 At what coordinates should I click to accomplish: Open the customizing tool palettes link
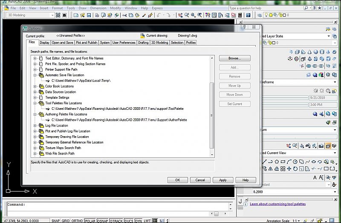pyautogui.click(x=277, y=204)
